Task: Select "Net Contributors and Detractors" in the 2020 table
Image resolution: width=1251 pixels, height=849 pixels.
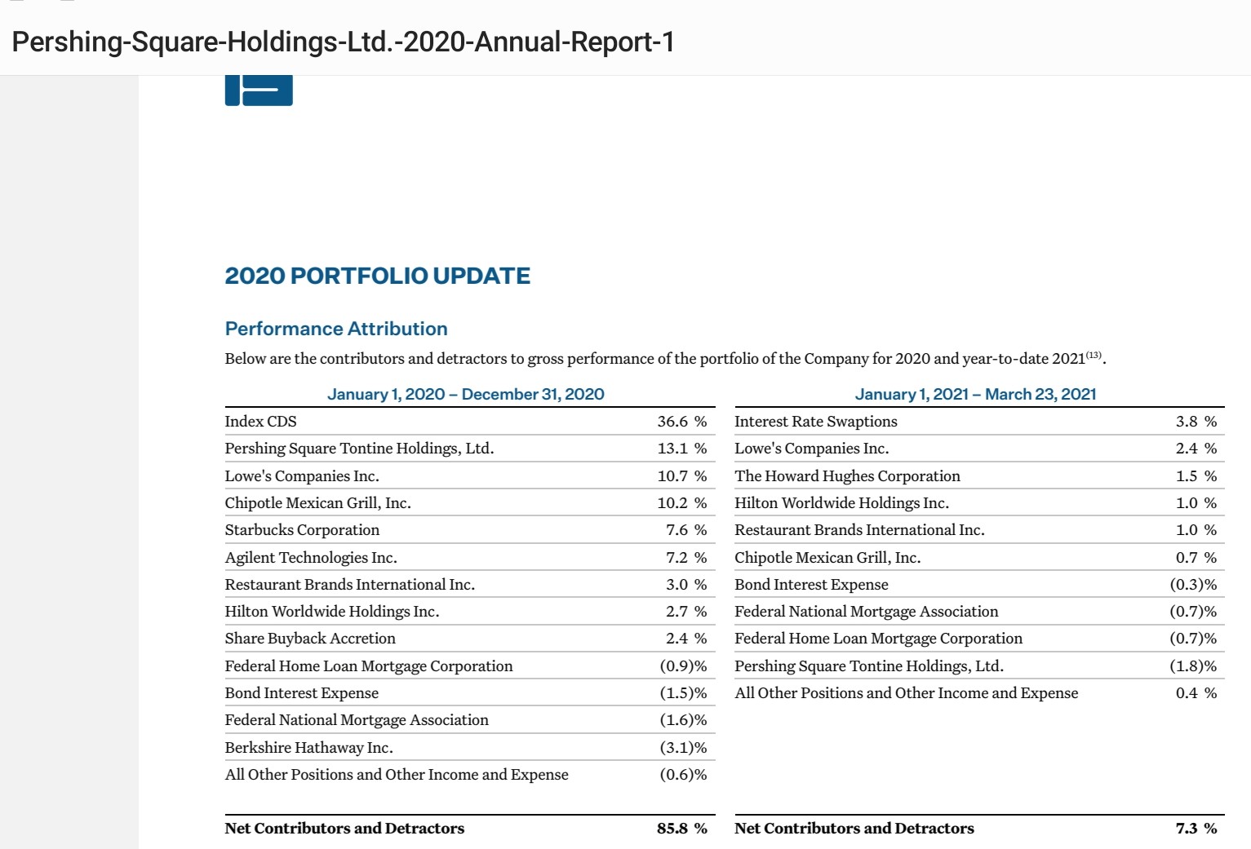Action: [x=344, y=828]
